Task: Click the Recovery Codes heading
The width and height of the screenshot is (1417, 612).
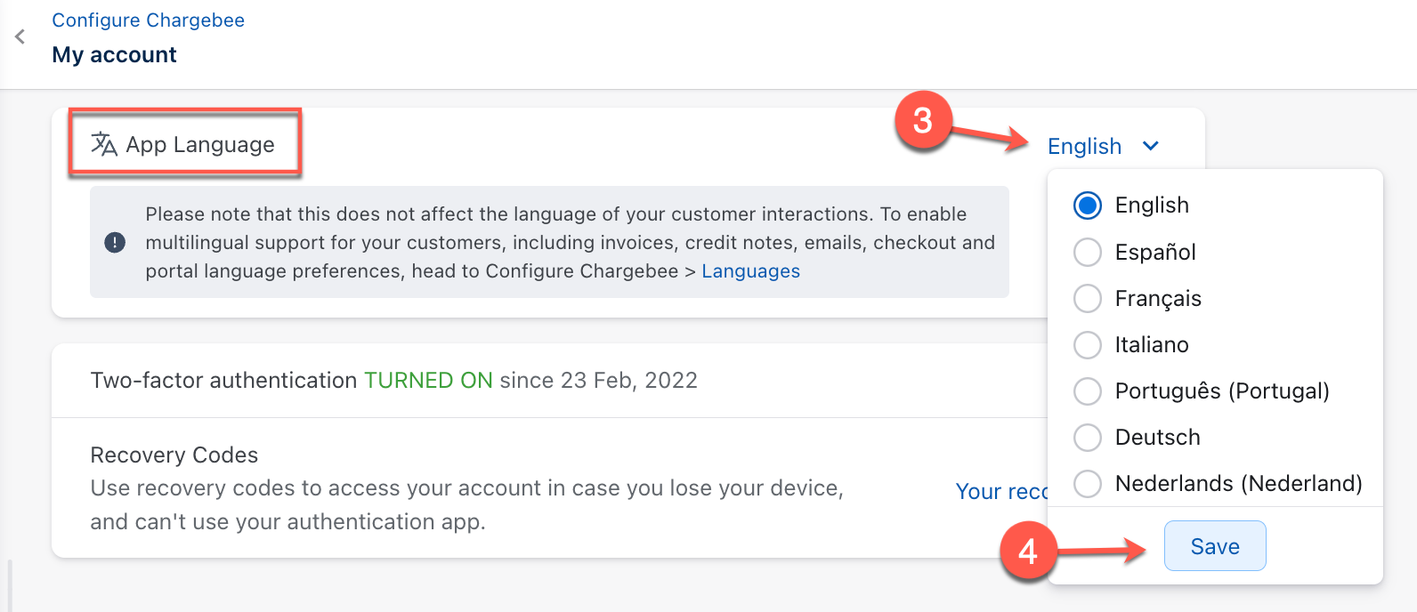Action: click(x=174, y=455)
